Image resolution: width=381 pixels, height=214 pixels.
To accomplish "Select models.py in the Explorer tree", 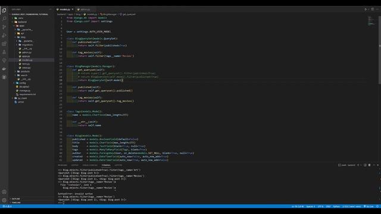I will pyautogui.click(x=27, y=60).
